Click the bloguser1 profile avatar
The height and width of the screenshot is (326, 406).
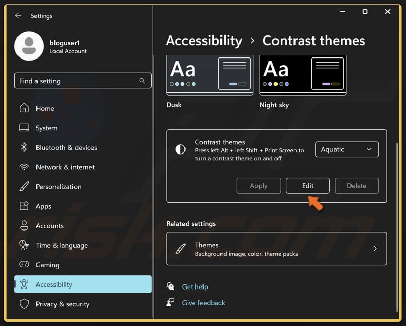tap(29, 46)
